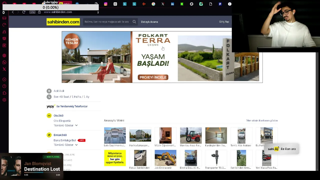The image size is (320, 180).
Task: Expand Tümünü Göster under Oto360
Action: point(65,125)
